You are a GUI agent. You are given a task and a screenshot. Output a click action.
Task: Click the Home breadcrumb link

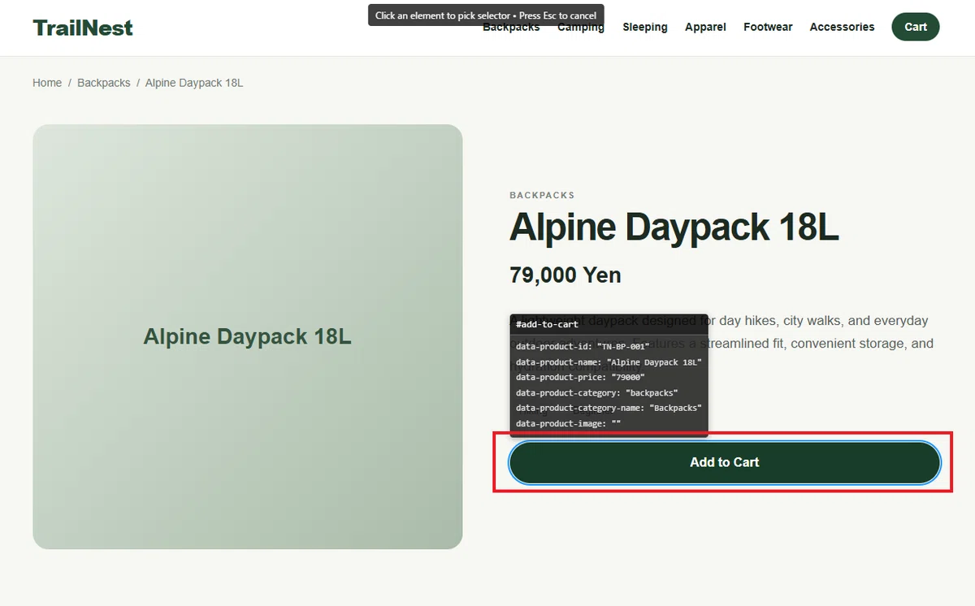(47, 83)
